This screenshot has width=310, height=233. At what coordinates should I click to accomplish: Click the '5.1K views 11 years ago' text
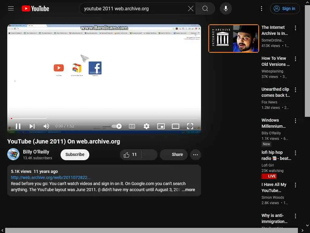tap(35, 171)
